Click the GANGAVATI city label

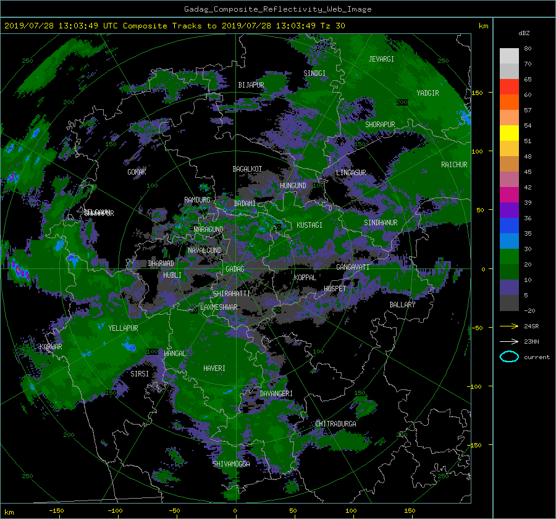(x=353, y=267)
